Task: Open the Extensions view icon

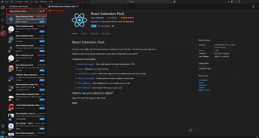Action: point(3,34)
